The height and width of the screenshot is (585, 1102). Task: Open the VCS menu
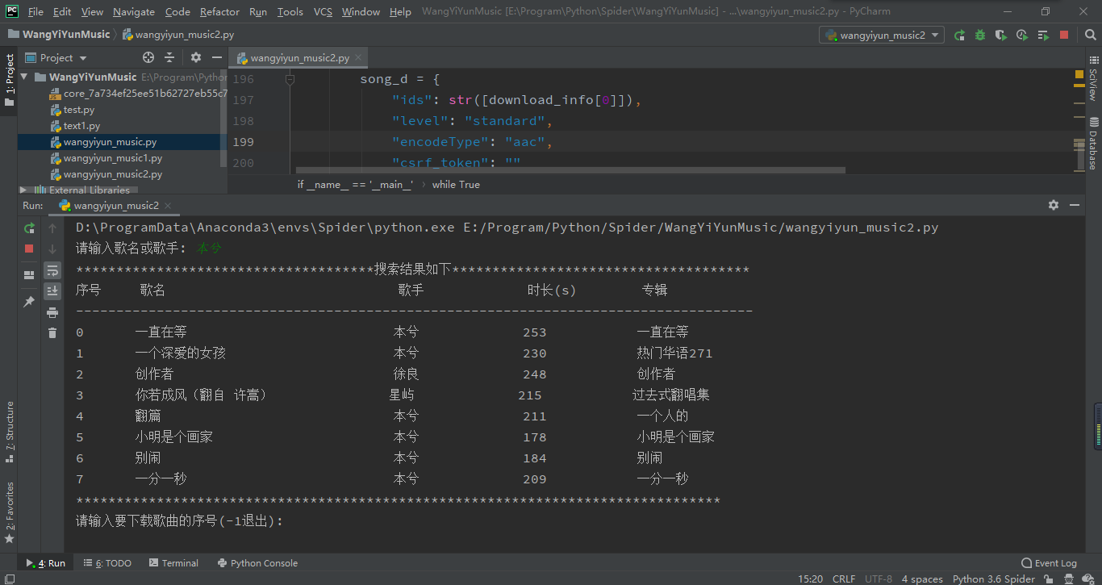coord(323,11)
